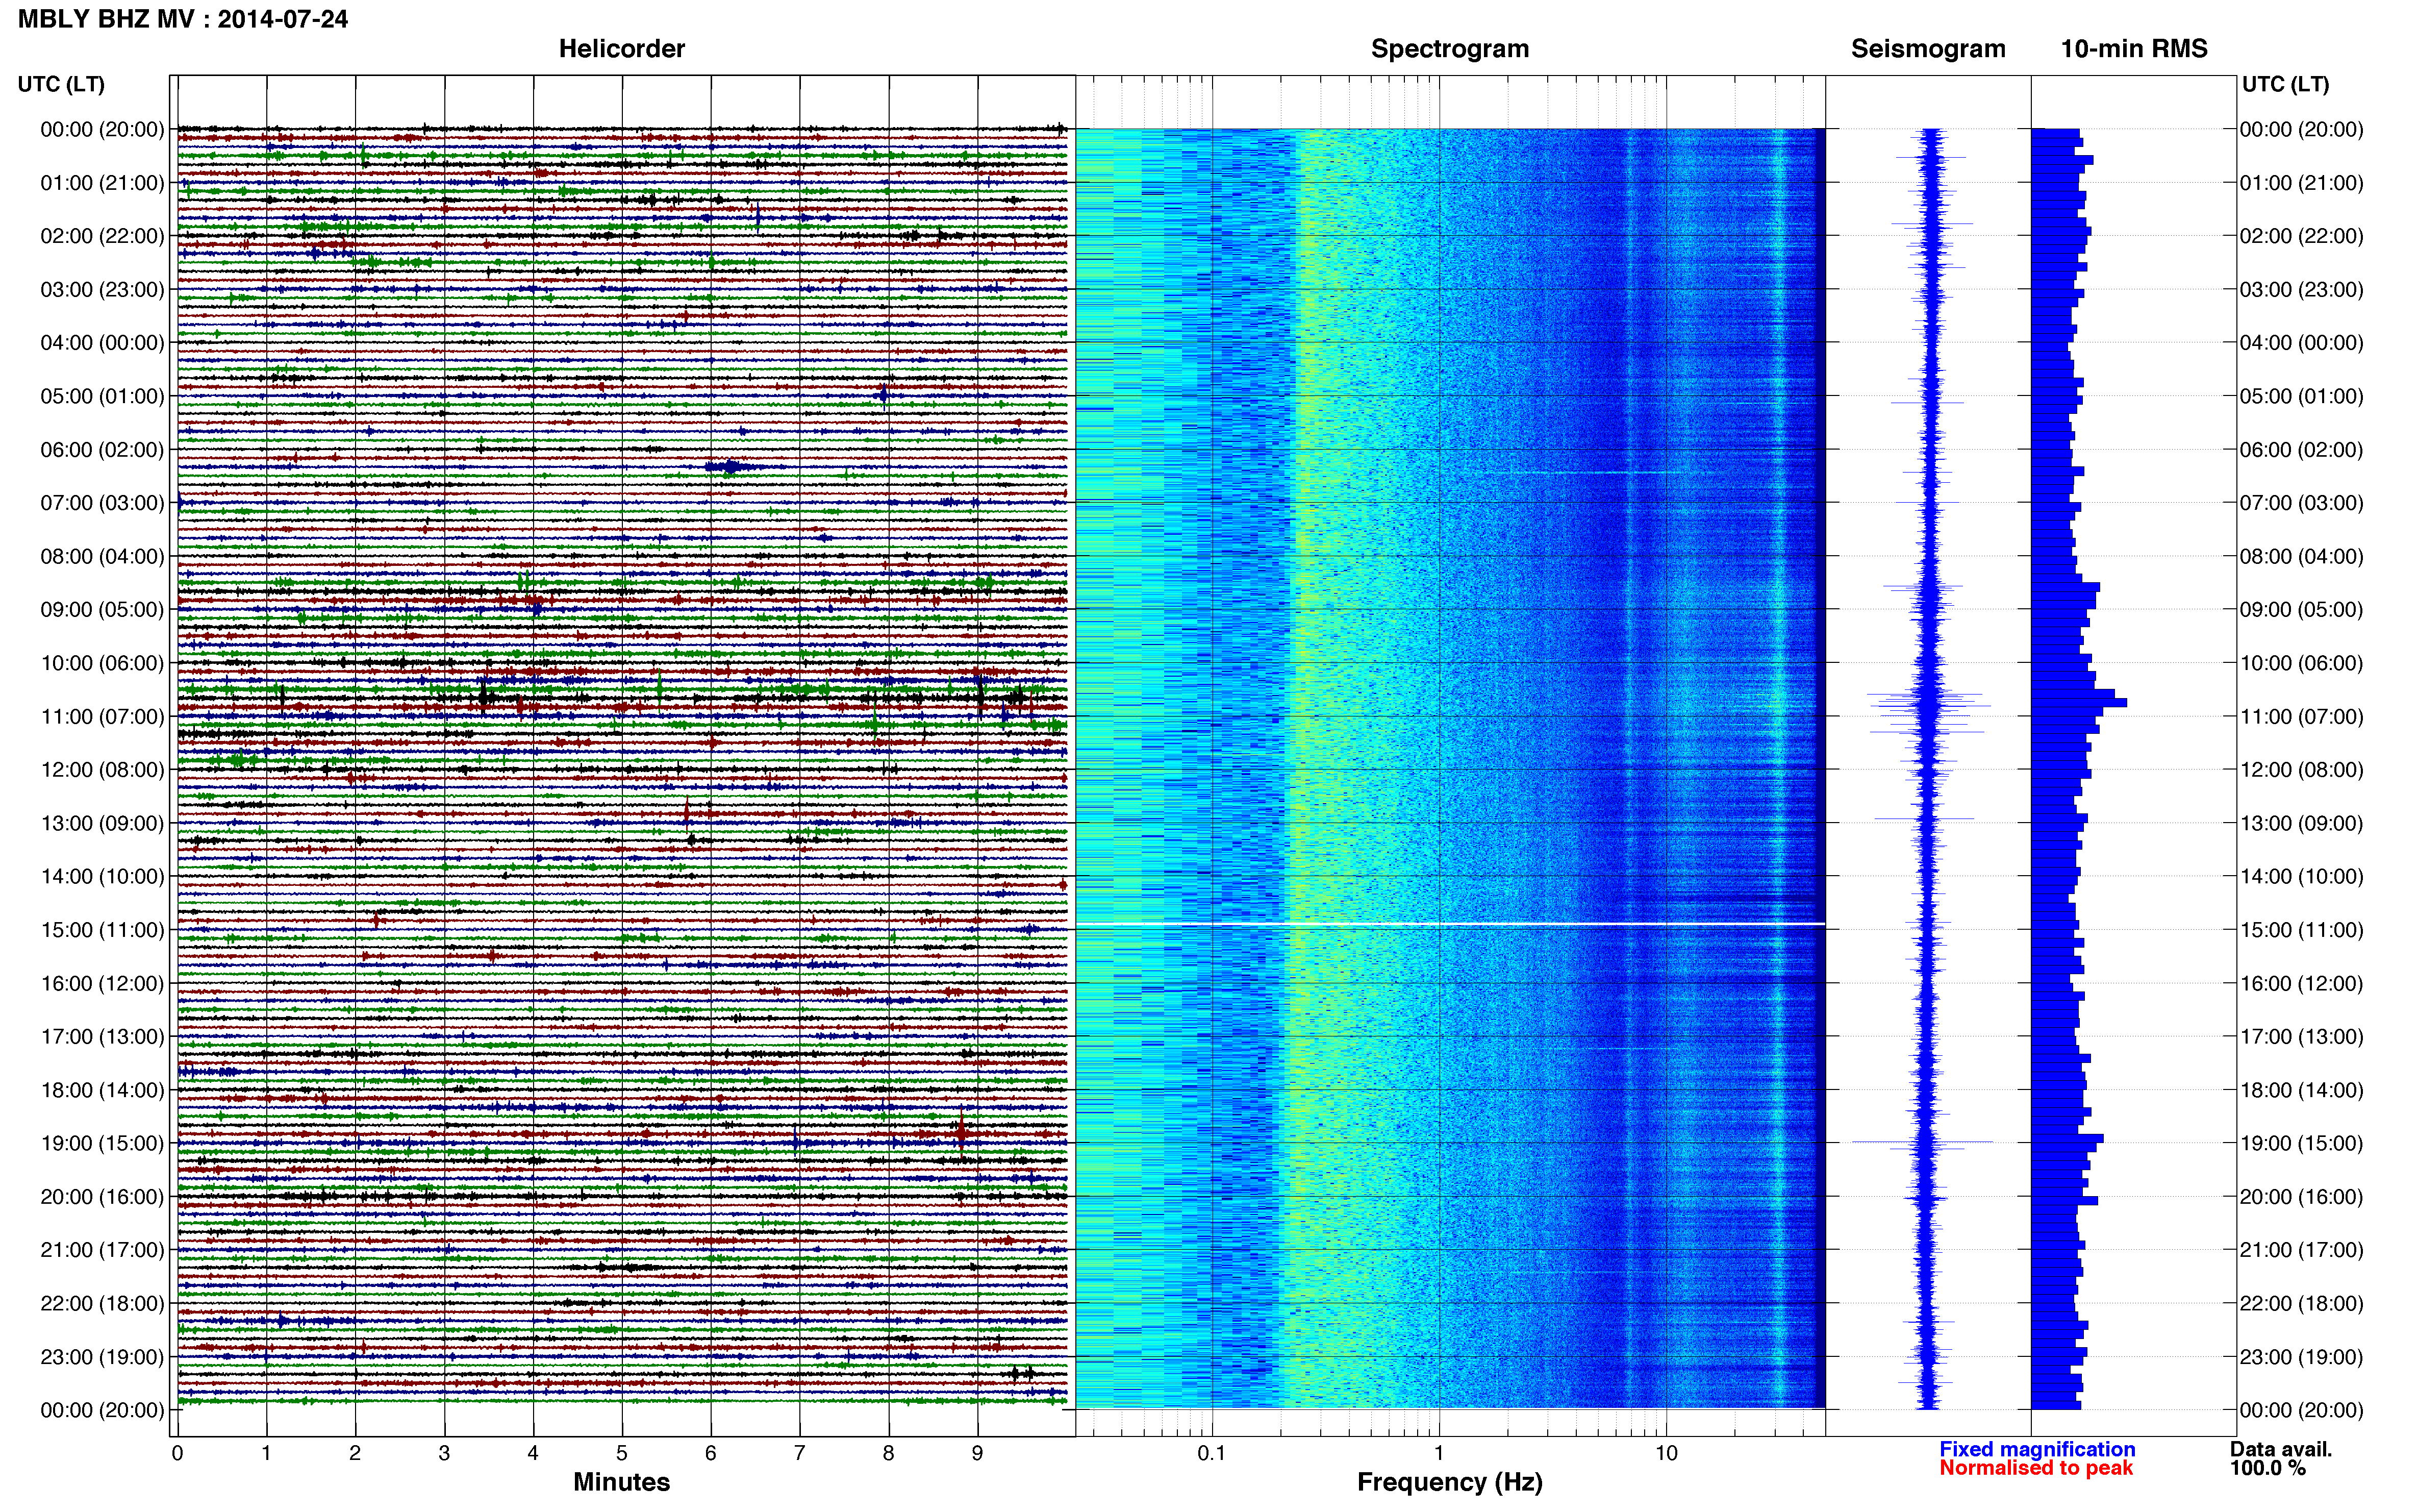The image size is (2418, 1512).
Task: Click minute tick label 2 under the helicorder
Action: pos(355,1453)
